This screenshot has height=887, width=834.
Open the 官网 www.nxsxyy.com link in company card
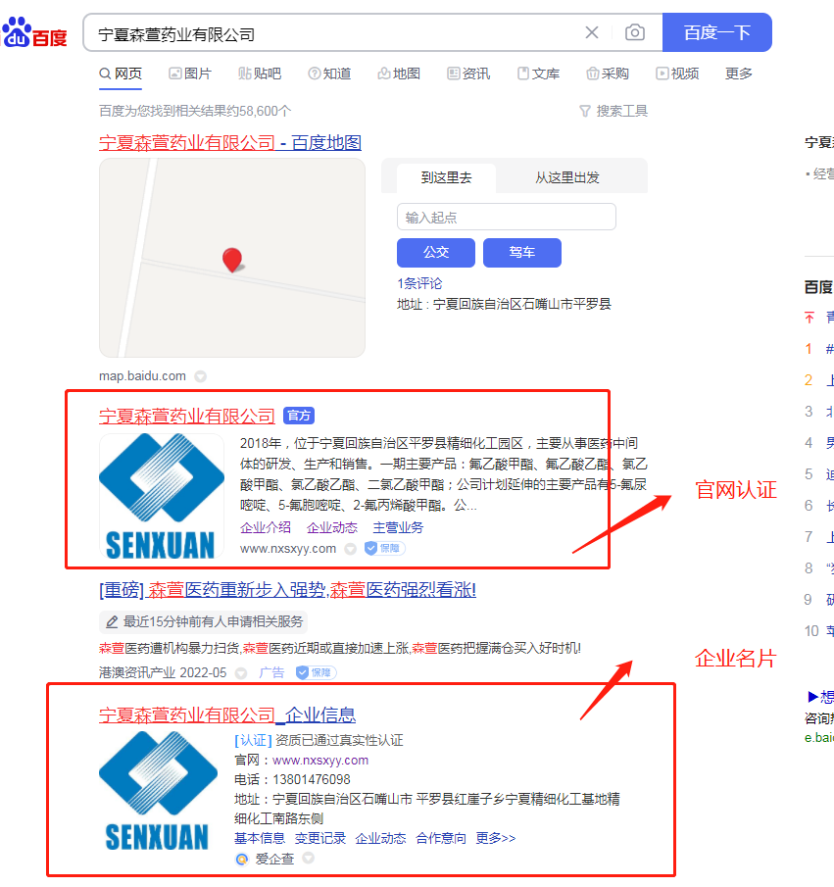click(x=320, y=761)
